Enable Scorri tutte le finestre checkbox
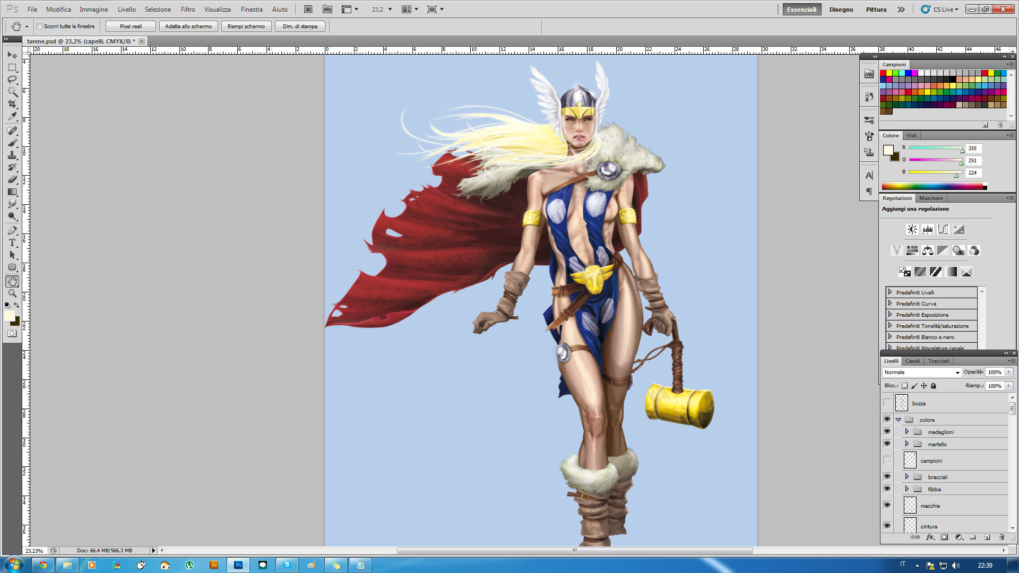Image resolution: width=1019 pixels, height=573 pixels. (39, 26)
